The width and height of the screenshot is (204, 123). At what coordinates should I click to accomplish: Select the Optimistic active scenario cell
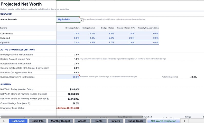[68, 19]
